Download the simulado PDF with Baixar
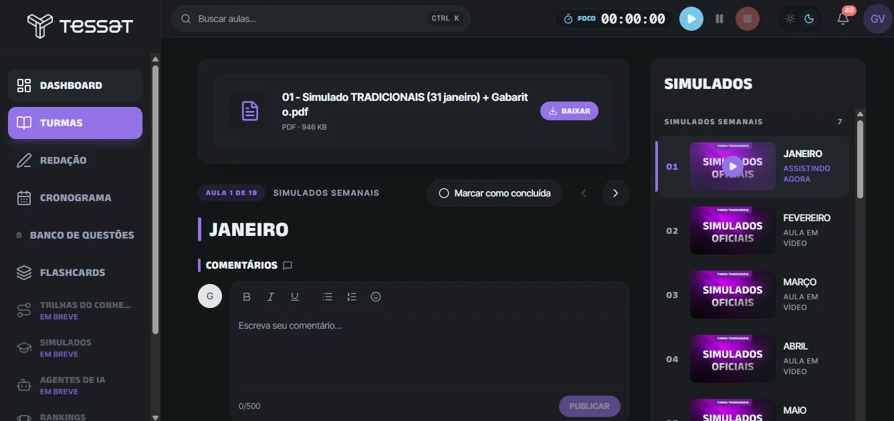This screenshot has height=421, width=894. coord(569,111)
